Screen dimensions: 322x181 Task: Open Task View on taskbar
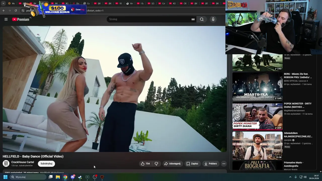[51, 177]
